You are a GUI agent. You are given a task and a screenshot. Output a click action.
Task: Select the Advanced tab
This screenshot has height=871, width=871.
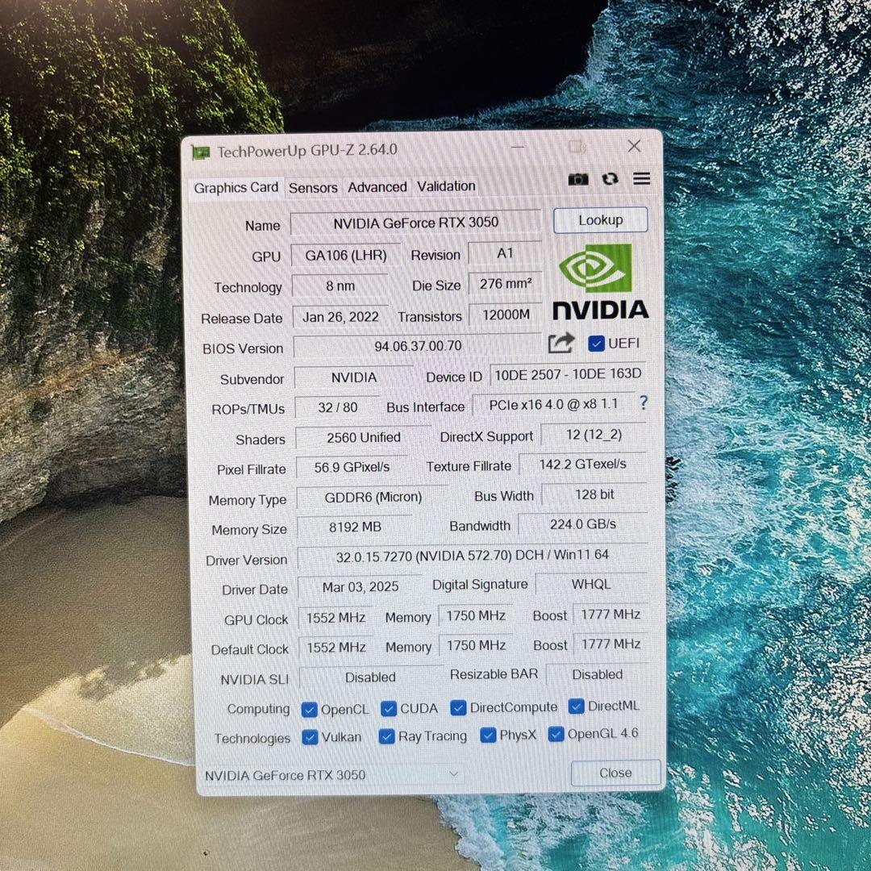point(377,186)
